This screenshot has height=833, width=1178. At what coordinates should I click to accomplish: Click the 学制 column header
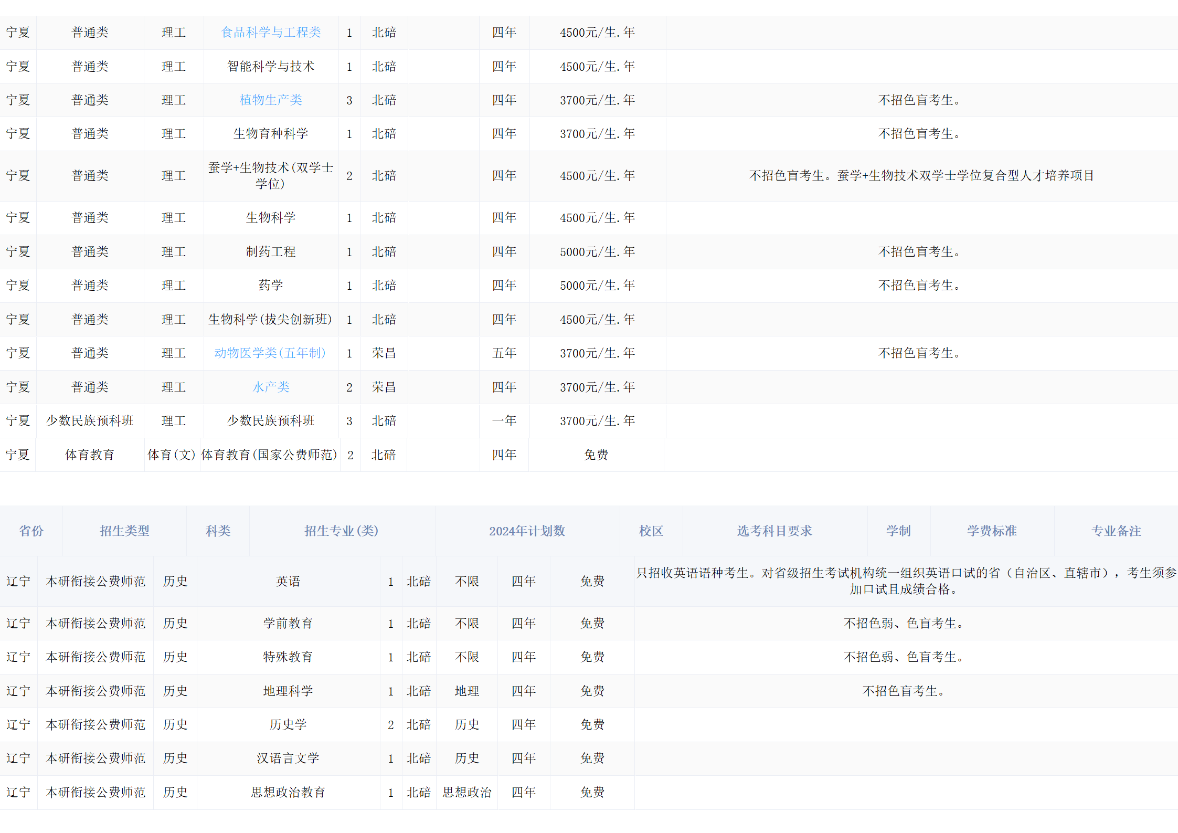pyautogui.click(x=898, y=531)
